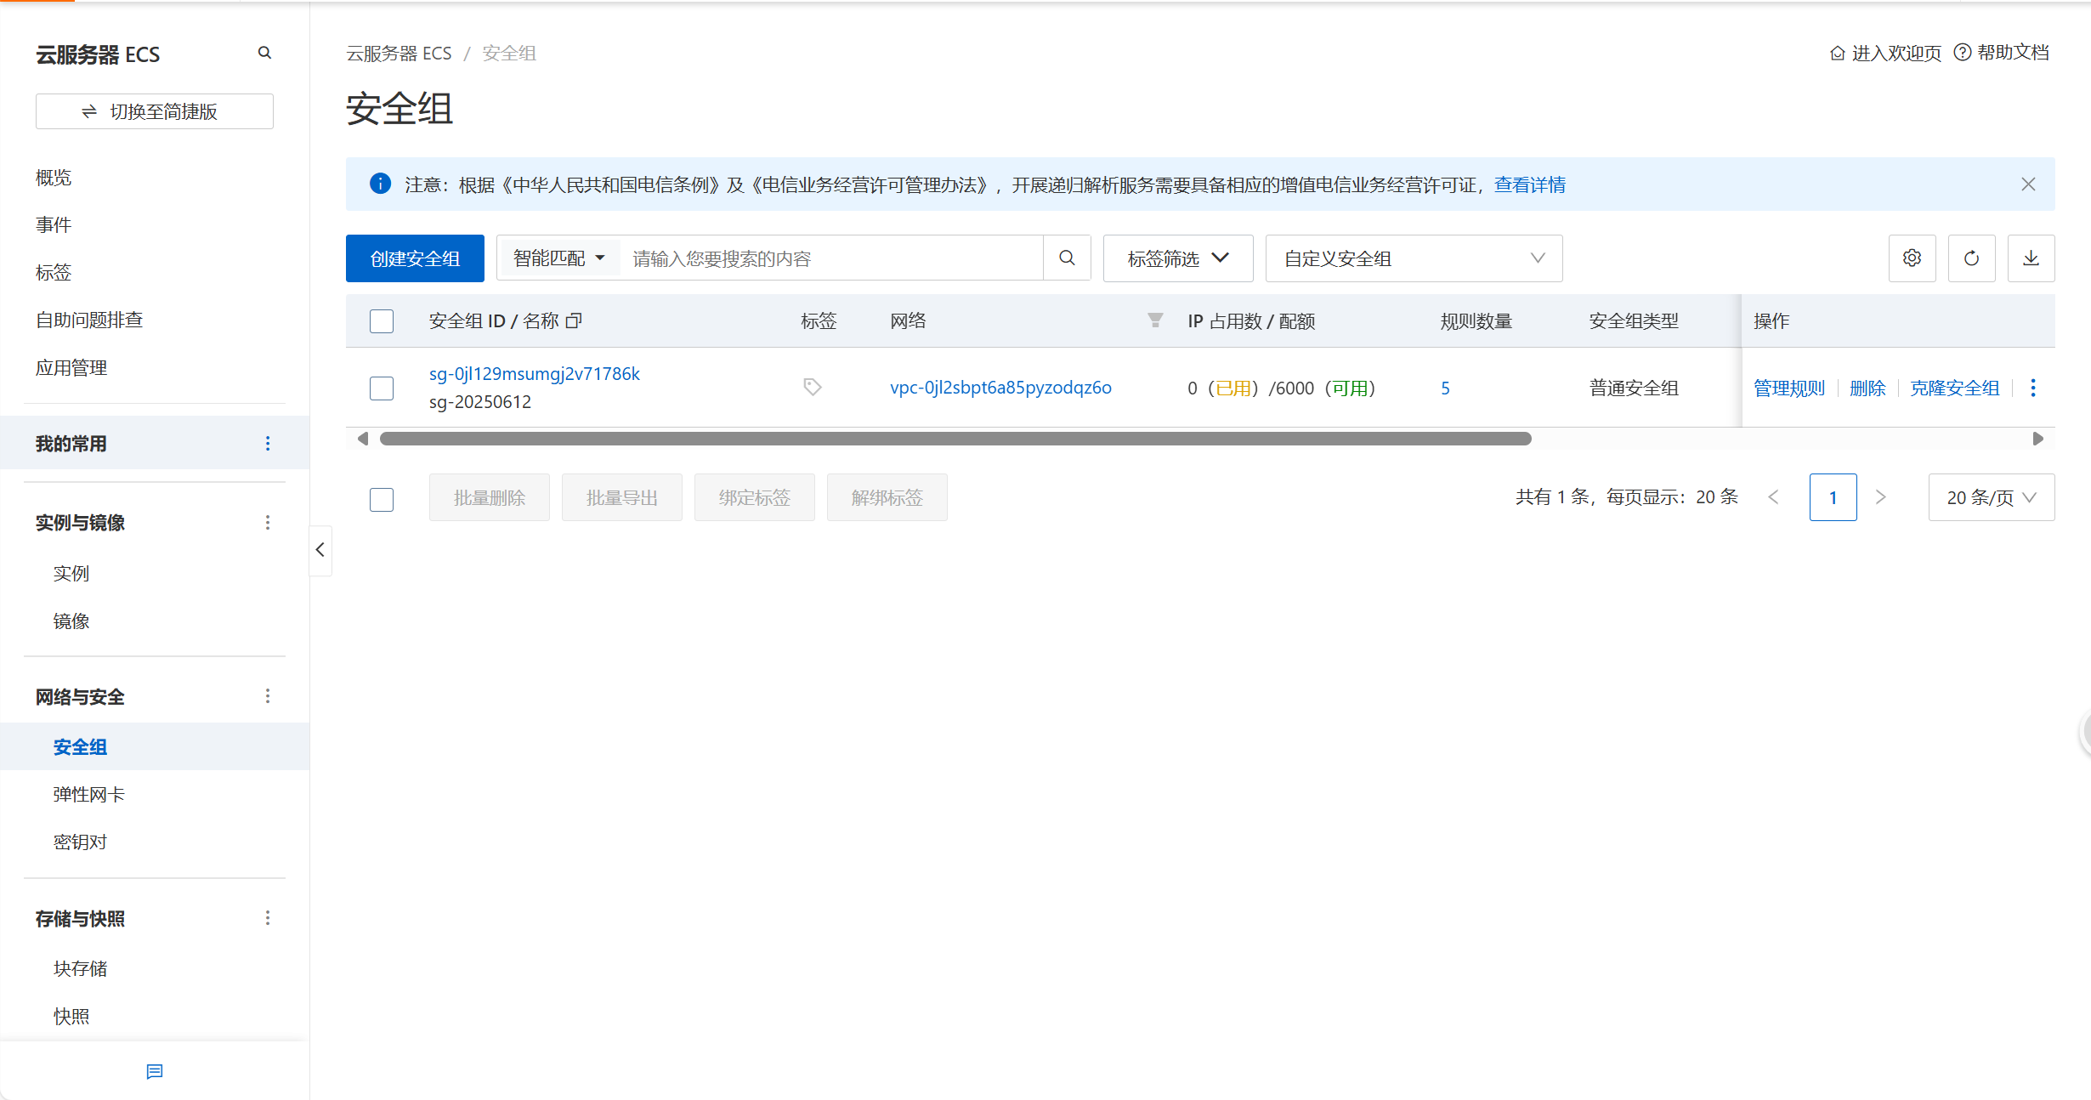Open the 智能匹配 search type dropdown
This screenshot has width=2091, height=1100.
pyautogui.click(x=558, y=258)
